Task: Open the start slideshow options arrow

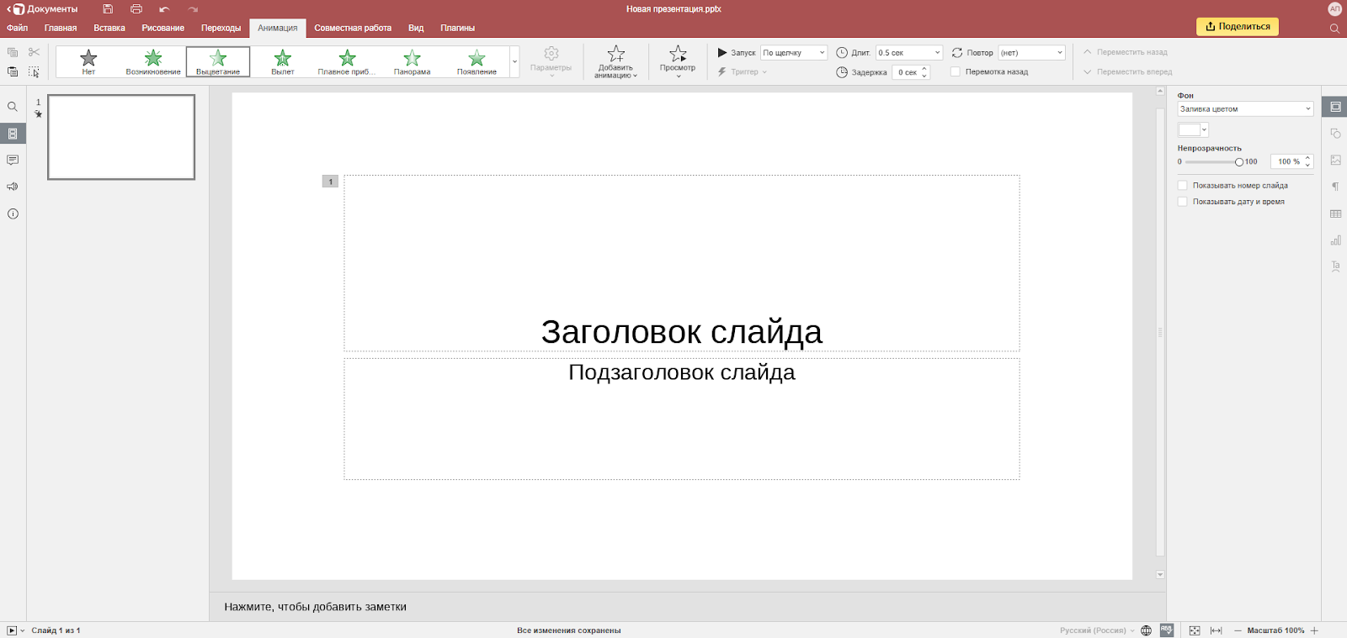Action: [23, 630]
